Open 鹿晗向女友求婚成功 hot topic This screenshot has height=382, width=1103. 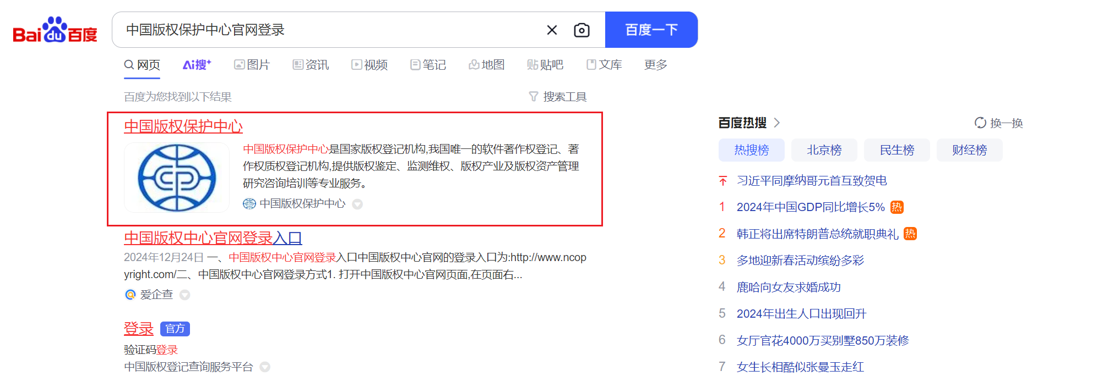[x=789, y=287]
